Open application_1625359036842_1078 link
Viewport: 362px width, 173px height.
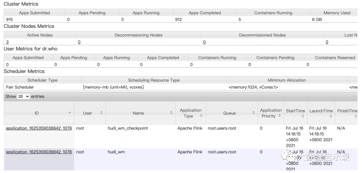click(x=39, y=152)
